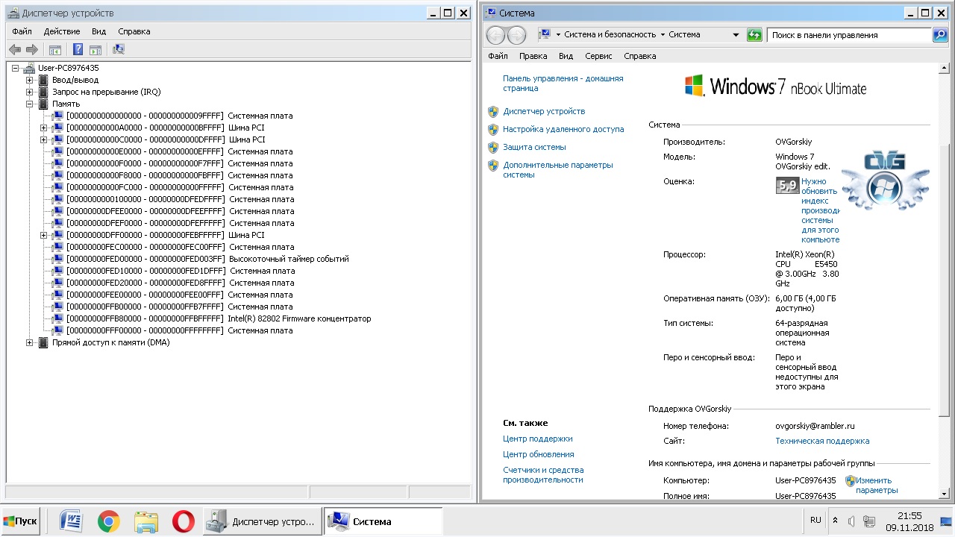Click the chip icon beside Прямой доступ к памяти (DMA)

44,342
